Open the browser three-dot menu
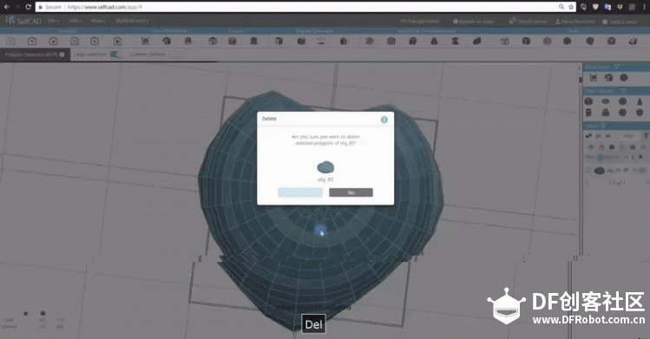Screen dimensions: 650x339 click(644, 7)
